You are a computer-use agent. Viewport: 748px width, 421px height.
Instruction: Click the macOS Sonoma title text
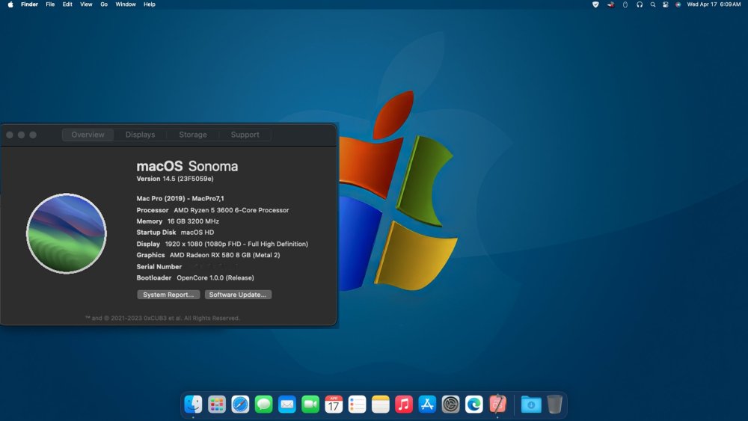(187, 167)
